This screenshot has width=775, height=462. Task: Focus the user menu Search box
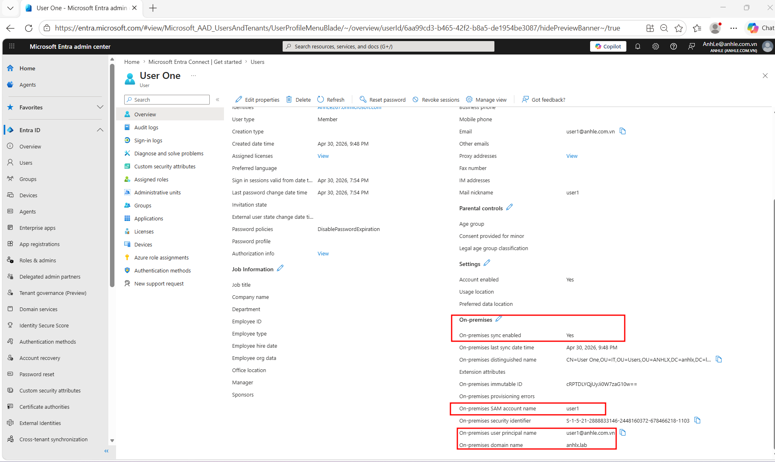pyautogui.click(x=167, y=100)
